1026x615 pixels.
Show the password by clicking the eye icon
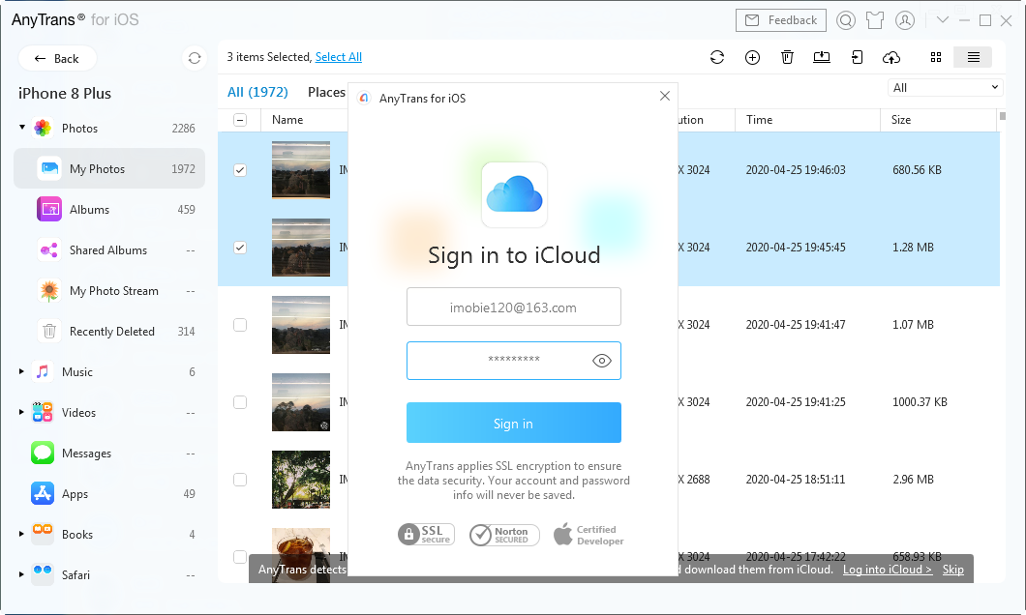(601, 360)
